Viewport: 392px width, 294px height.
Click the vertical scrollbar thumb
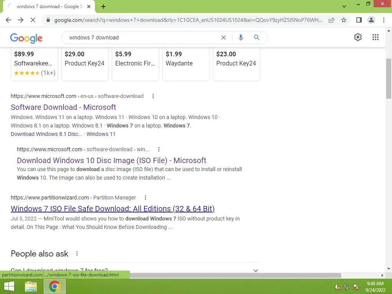[x=389, y=79]
